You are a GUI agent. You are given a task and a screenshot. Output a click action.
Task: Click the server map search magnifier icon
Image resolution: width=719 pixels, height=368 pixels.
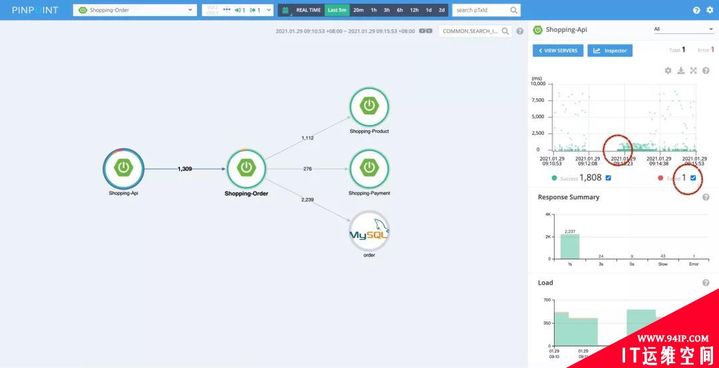point(505,31)
